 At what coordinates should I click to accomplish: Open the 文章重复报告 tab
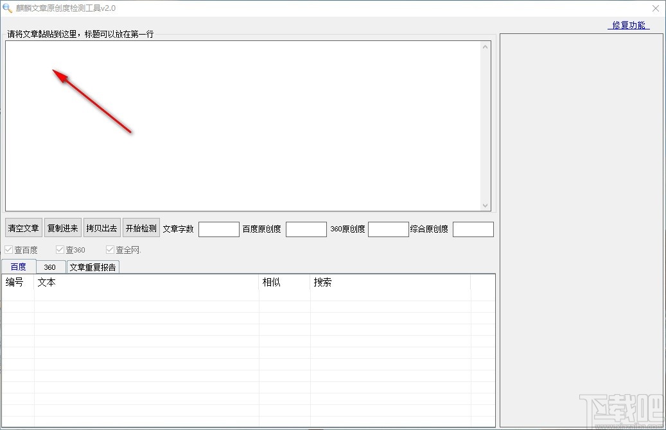click(93, 267)
